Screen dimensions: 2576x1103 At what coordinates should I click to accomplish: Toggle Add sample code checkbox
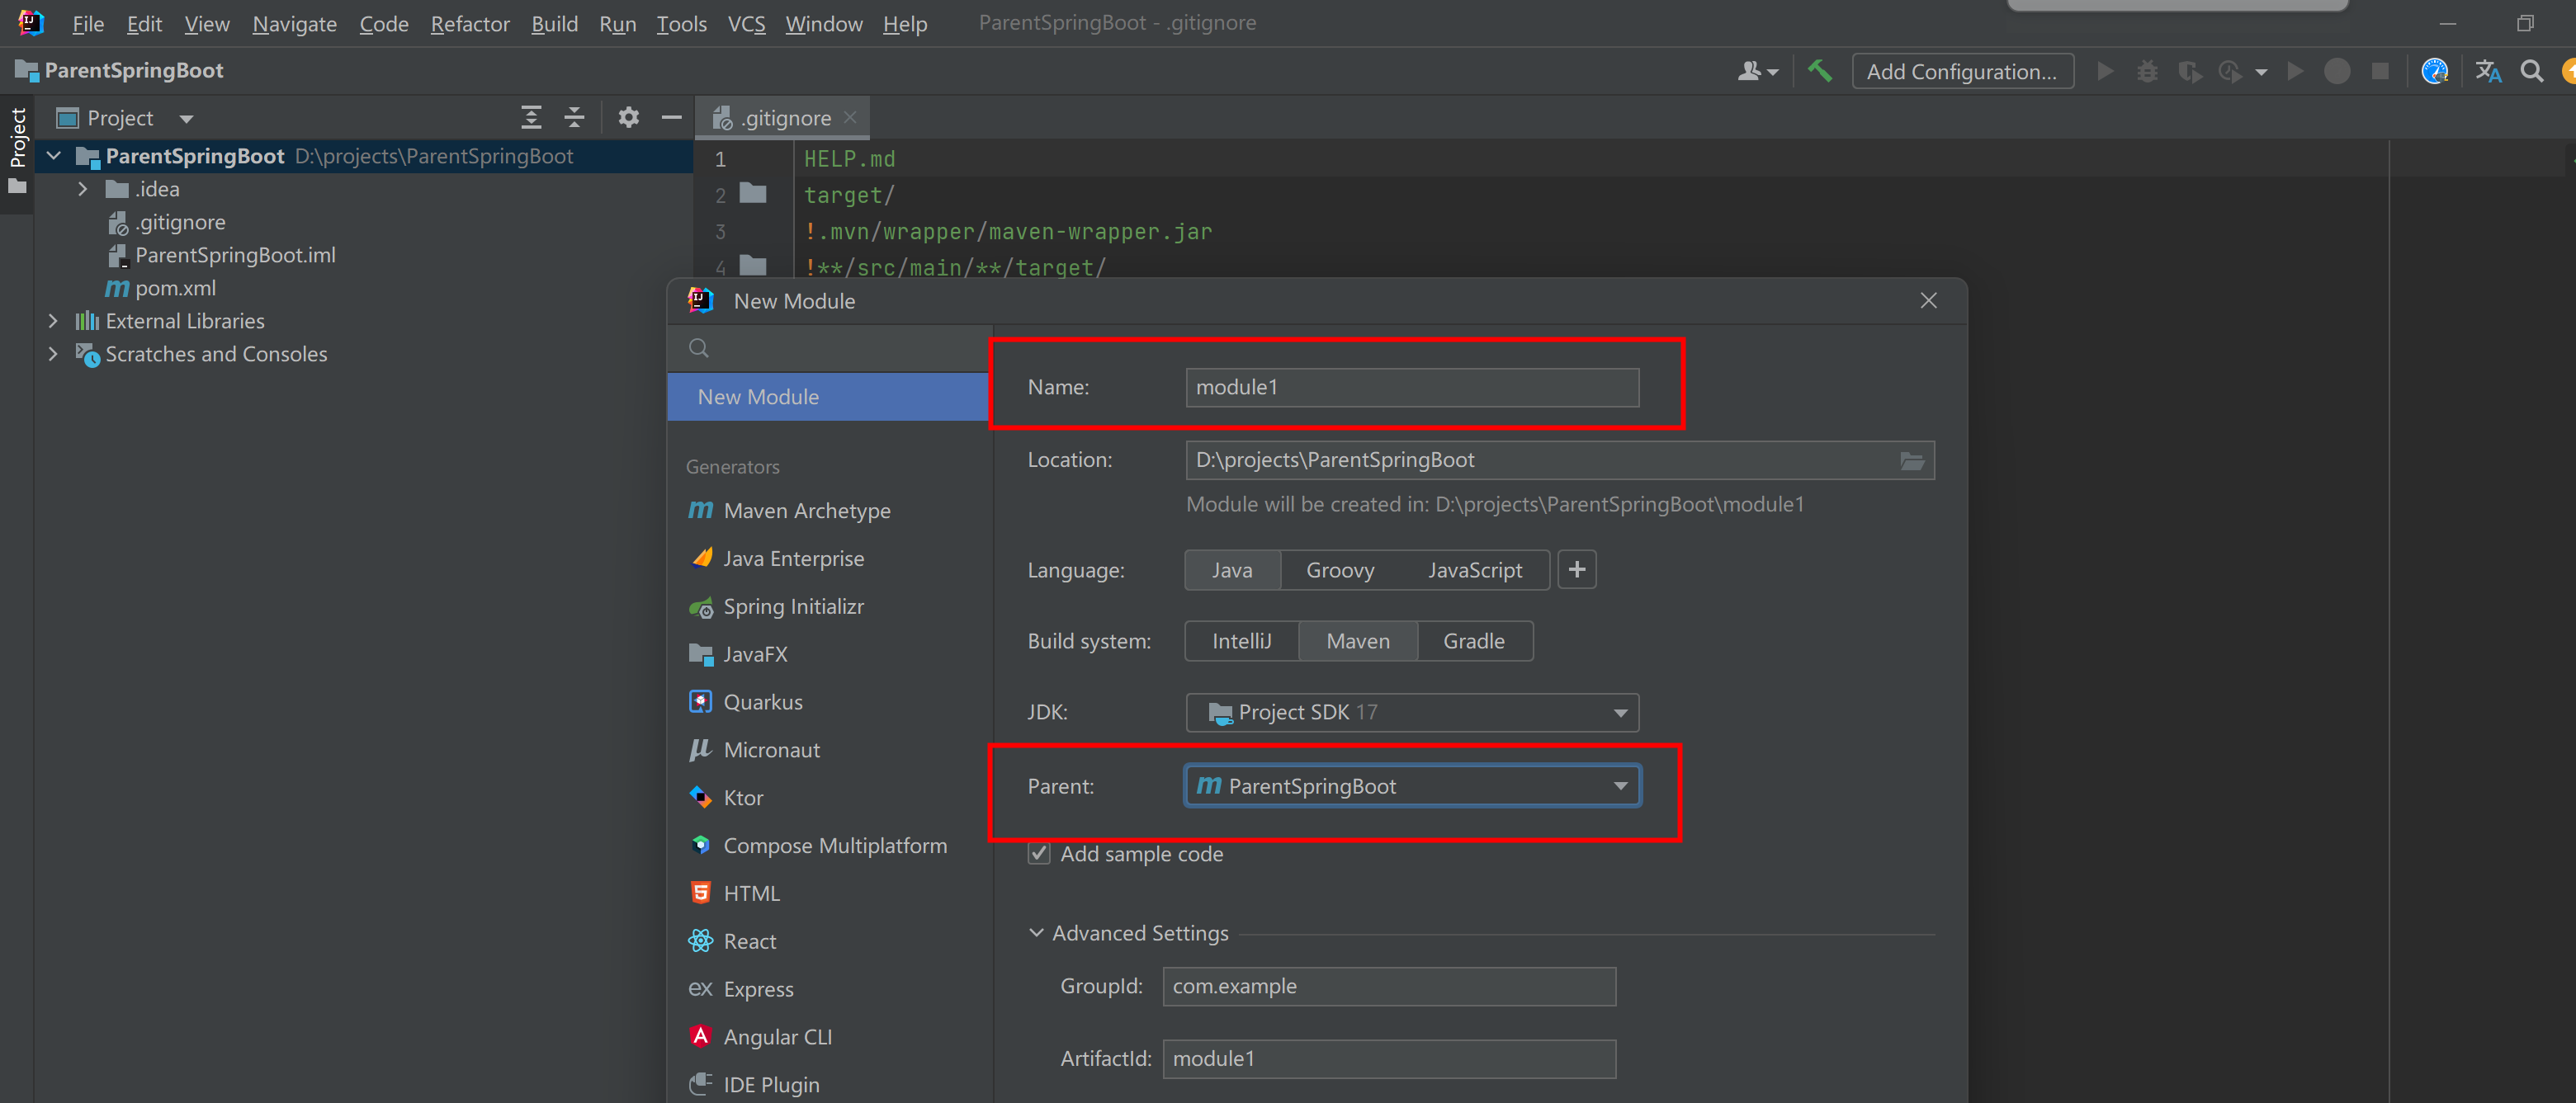click(1039, 854)
